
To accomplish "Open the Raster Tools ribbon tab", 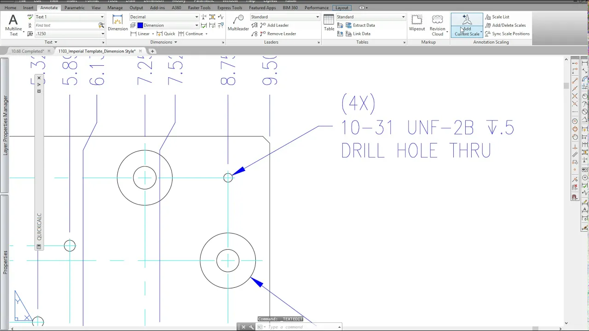I will pos(199,8).
